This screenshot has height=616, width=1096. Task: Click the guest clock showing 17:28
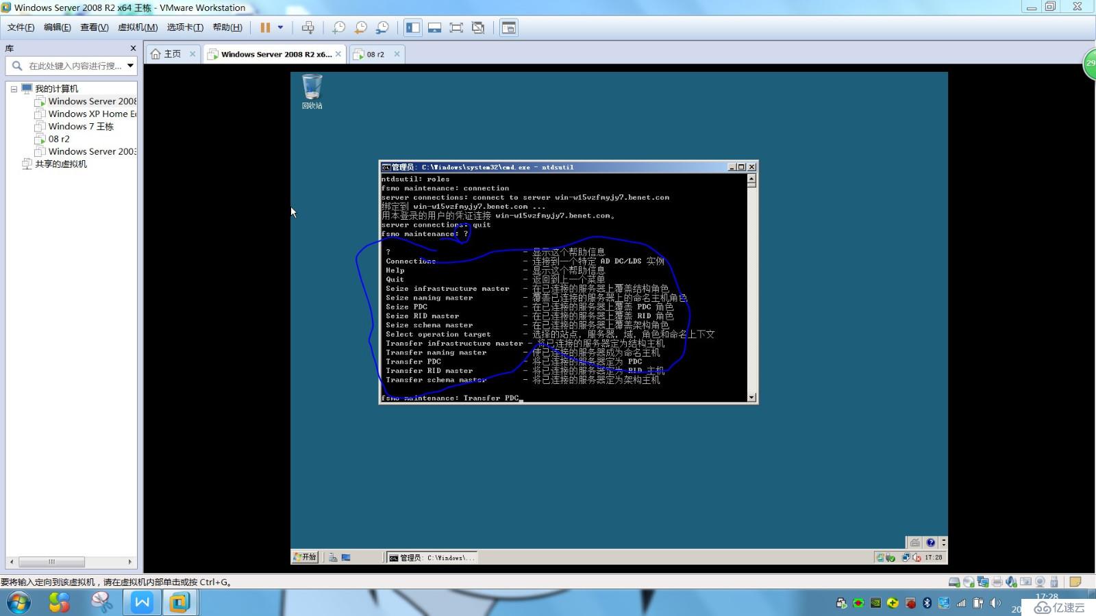coord(934,558)
